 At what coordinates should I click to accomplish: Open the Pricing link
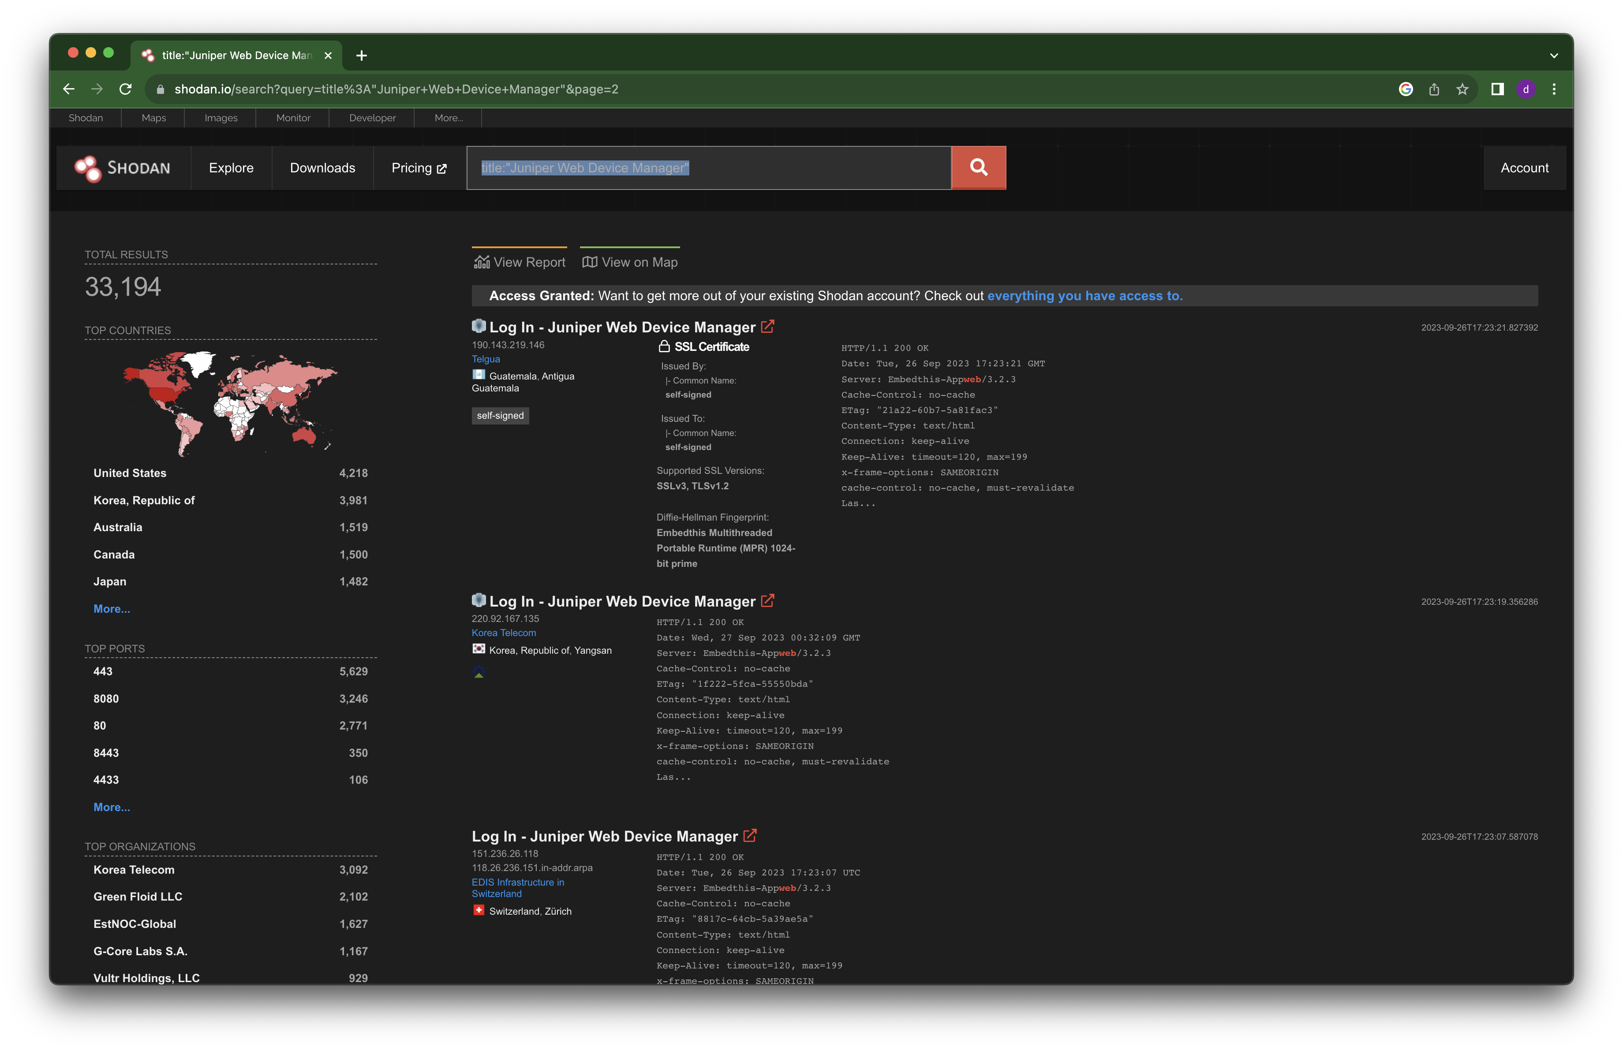[x=419, y=168]
